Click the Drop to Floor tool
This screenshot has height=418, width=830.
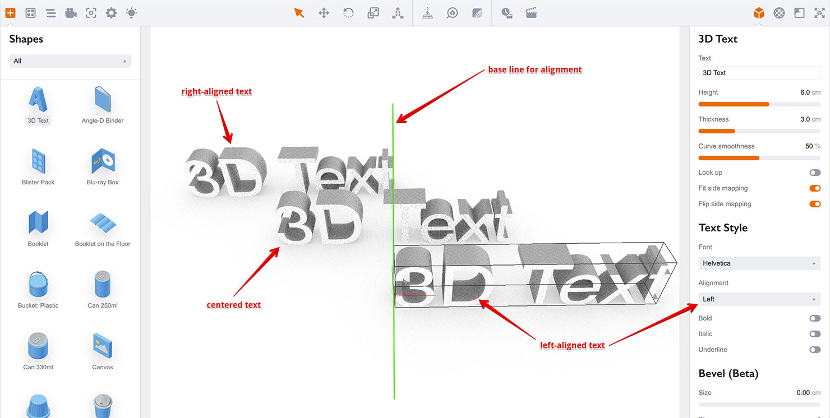click(x=427, y=12)
